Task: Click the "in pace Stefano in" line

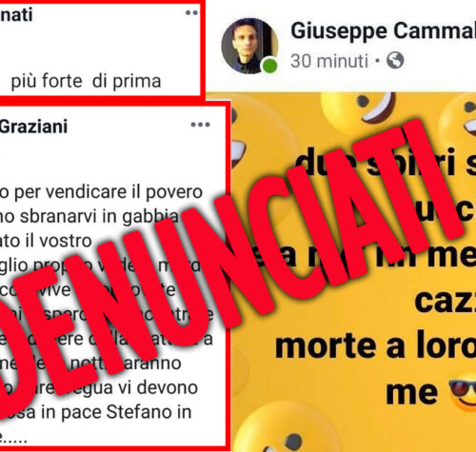Action: click(x=95, y=412)
